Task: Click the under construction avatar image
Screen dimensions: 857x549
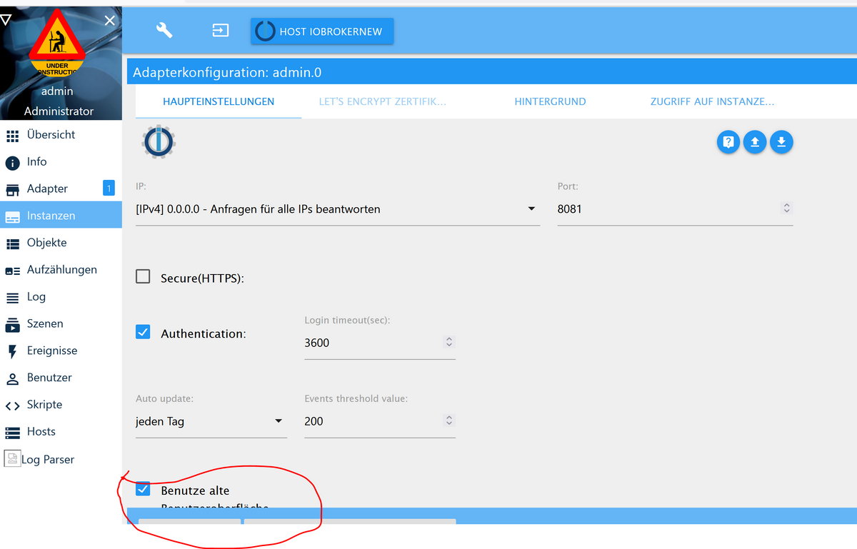Action: (57, 44)
